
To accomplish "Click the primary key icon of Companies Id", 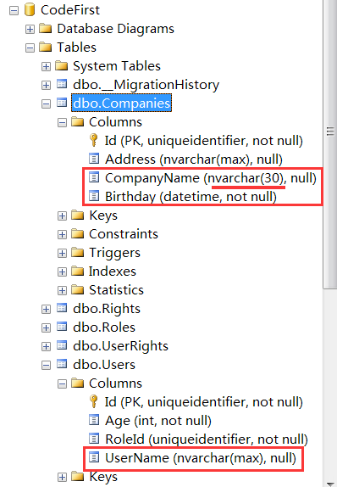I will pos(93,140).
